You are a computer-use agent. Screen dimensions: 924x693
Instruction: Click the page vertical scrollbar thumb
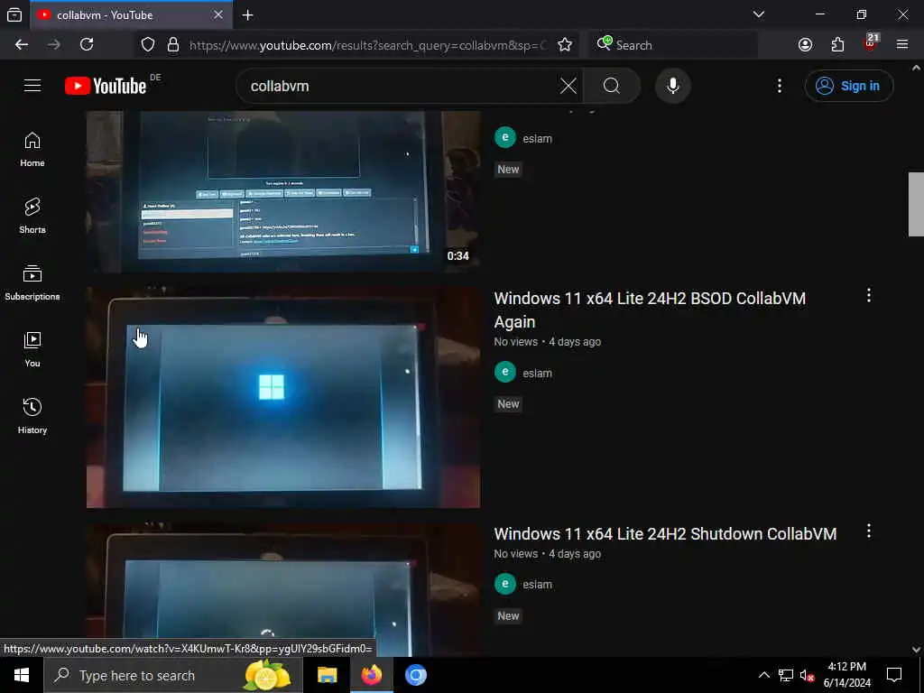pyautogui.click(x=916, y=204)
